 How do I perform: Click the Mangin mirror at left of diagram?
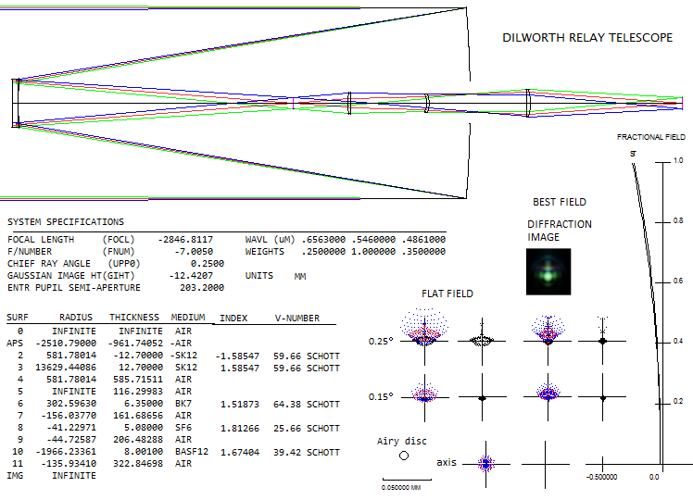(16, 103)
